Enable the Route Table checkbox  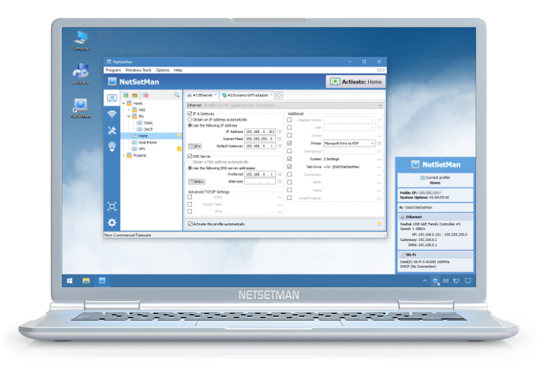click(x=190, y=205)
